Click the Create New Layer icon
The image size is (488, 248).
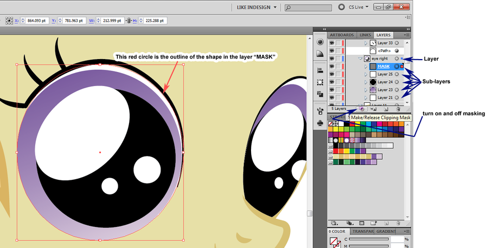(386, 109)
